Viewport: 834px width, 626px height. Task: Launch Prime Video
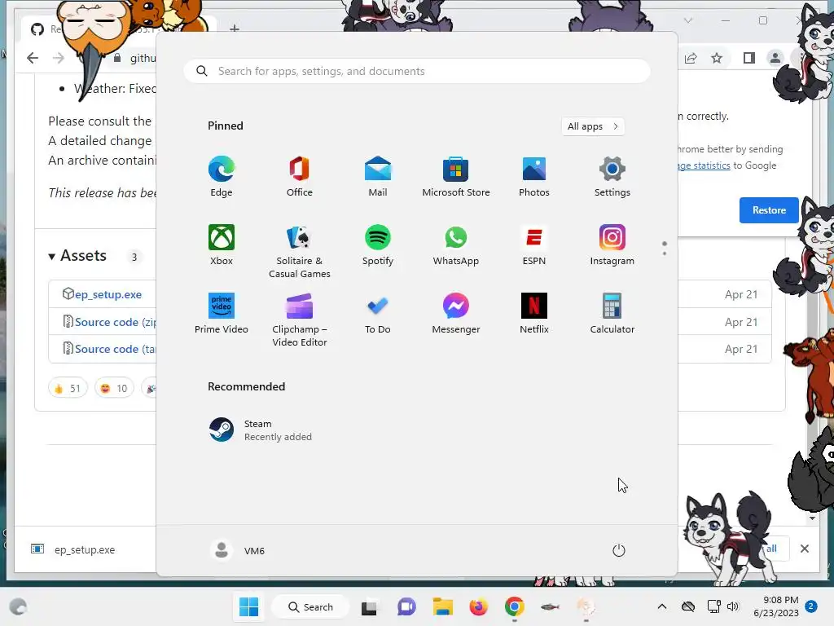222,314
